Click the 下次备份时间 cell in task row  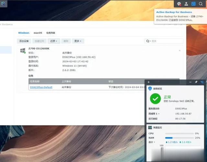coord(126,87)
